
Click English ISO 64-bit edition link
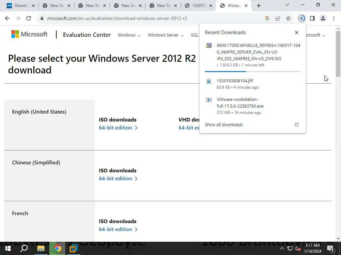tap(118, 128)
